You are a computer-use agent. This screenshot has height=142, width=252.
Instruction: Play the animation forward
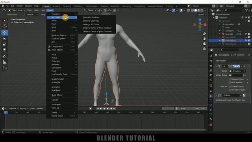[107, 108]
